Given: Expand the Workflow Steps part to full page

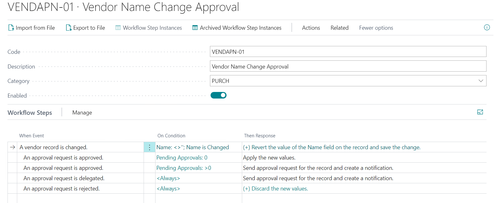Looking at the screenshot, I should coord(480,112).
